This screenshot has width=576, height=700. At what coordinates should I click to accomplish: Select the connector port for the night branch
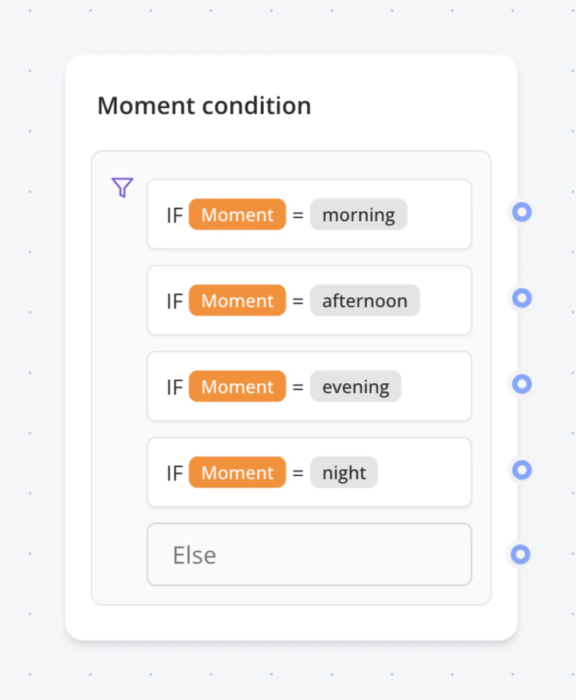pyautogui.click(x=521, y=470)
